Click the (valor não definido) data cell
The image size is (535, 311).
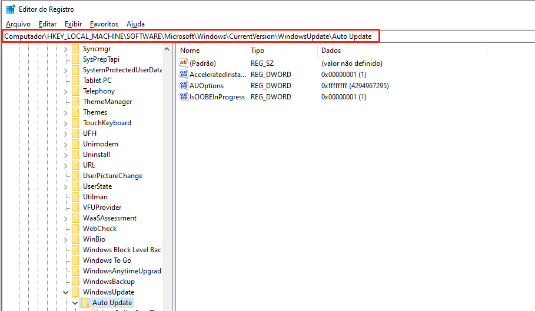click(x=352, y=63)
